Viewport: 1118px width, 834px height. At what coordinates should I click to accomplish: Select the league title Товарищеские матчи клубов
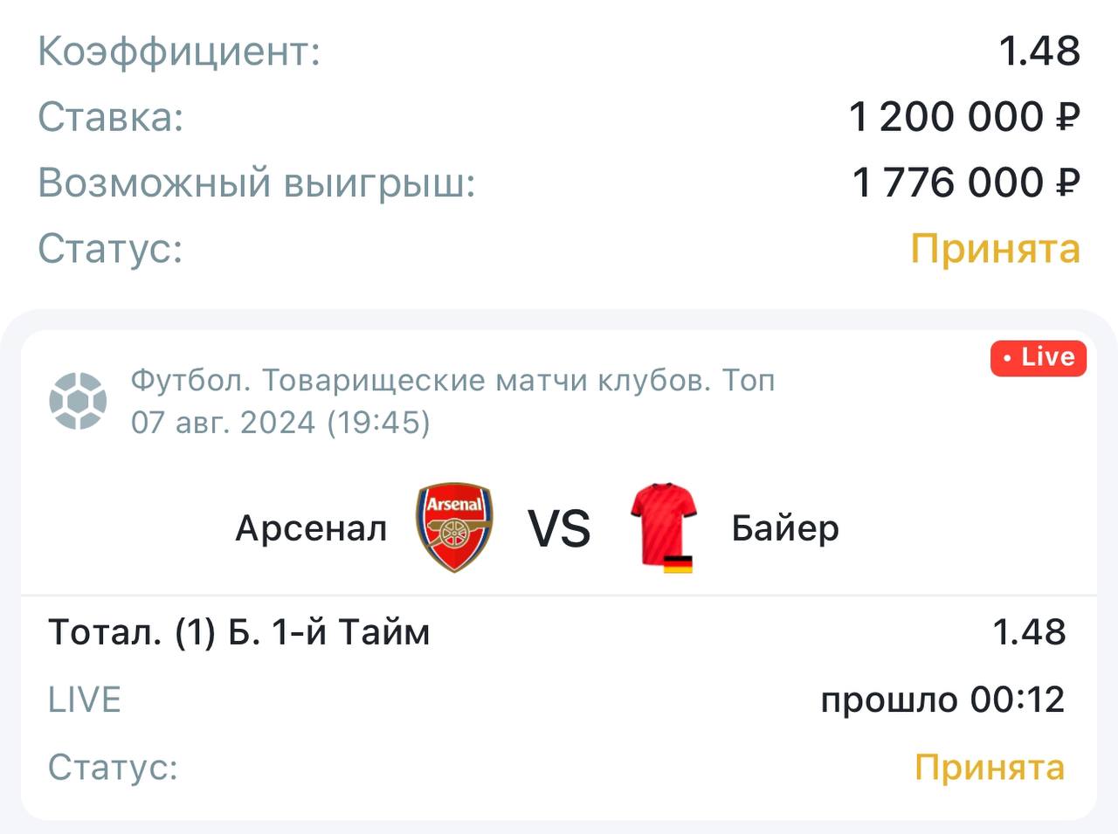click(x=452, y=381)
